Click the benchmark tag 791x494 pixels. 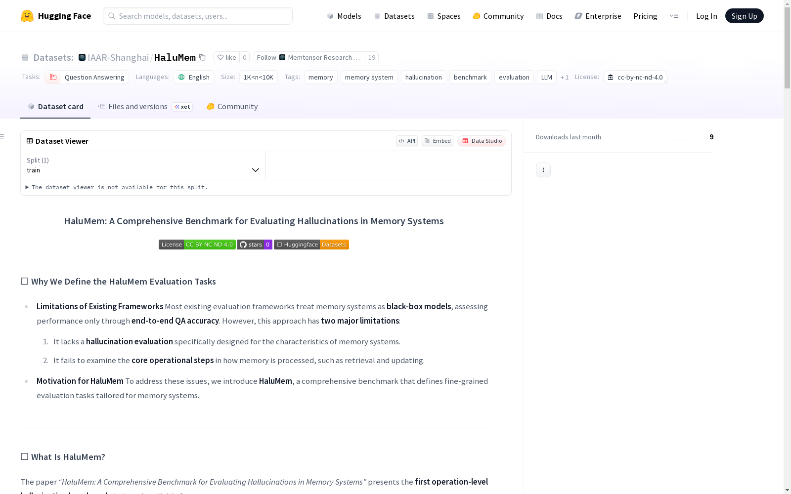point(470,77)
